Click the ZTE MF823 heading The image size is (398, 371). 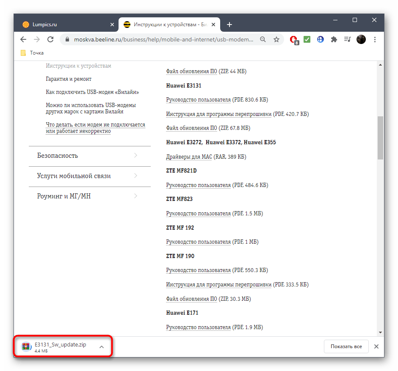click(x=179, y=199)
